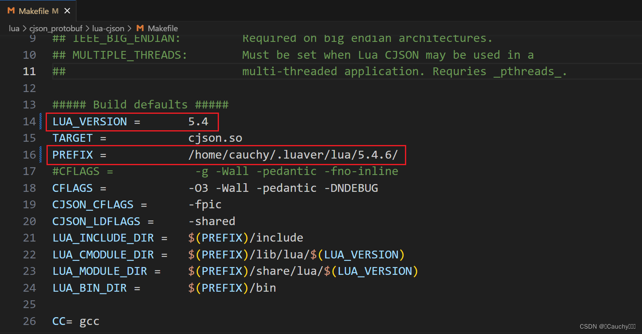Click line number 18
Viewport: 642px width, 334px height.
tap(29, 188)
